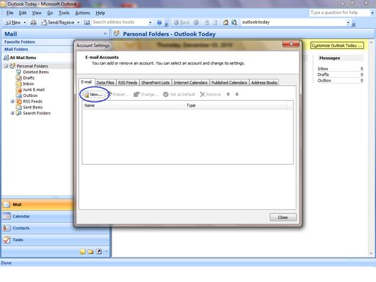Open the Tasks navigation button
This screenshot has height=282, width=376.
55,240
